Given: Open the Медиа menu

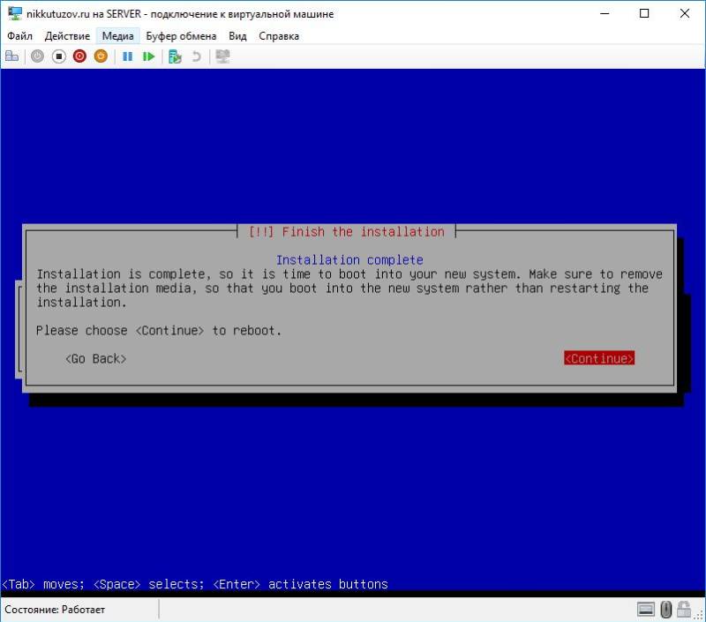Looking at the screenshot, I should [x=117, y=36].
